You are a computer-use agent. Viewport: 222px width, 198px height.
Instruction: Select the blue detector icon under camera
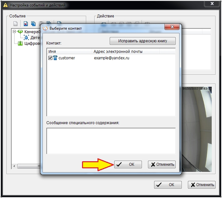[x=26, y=38]
